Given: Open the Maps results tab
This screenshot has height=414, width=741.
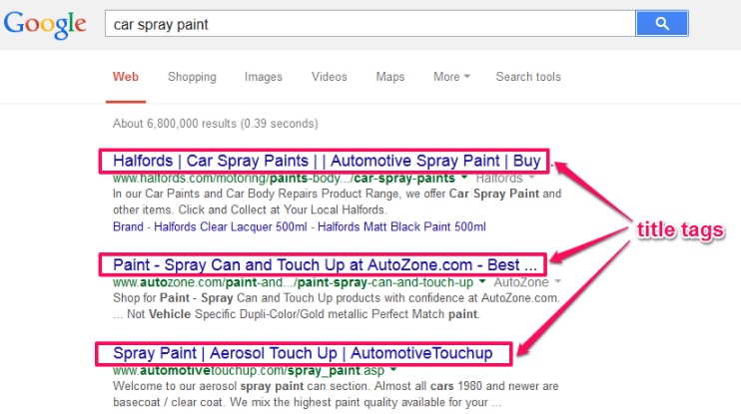Looking at the screenshot, I should [390, 77].
